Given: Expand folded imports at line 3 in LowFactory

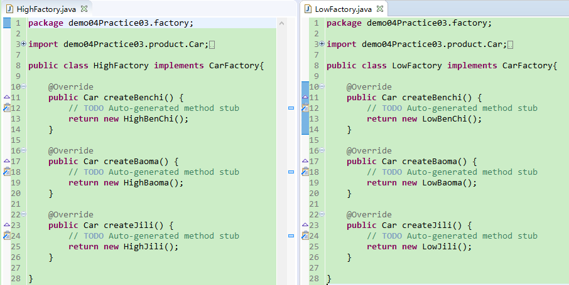Looking at the screenshot, I should click(x=322, y=44).
